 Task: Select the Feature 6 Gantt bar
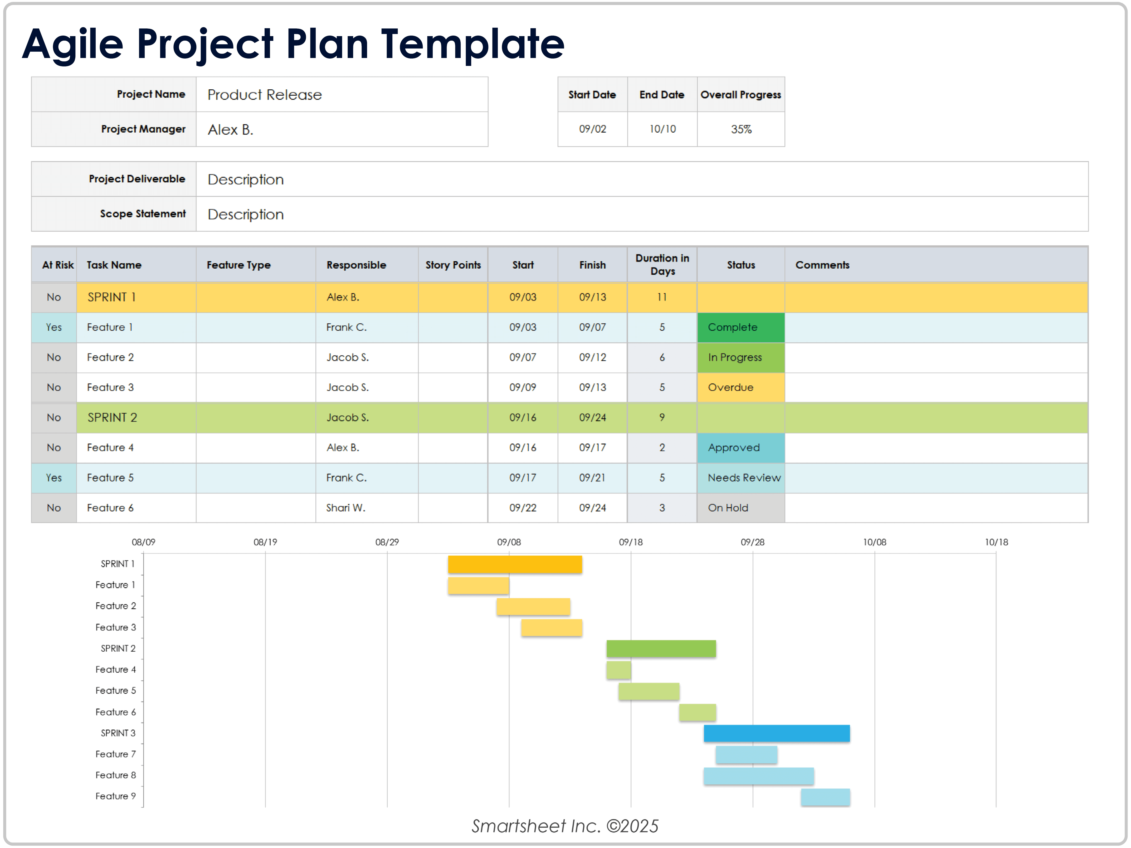pos(698,713)
